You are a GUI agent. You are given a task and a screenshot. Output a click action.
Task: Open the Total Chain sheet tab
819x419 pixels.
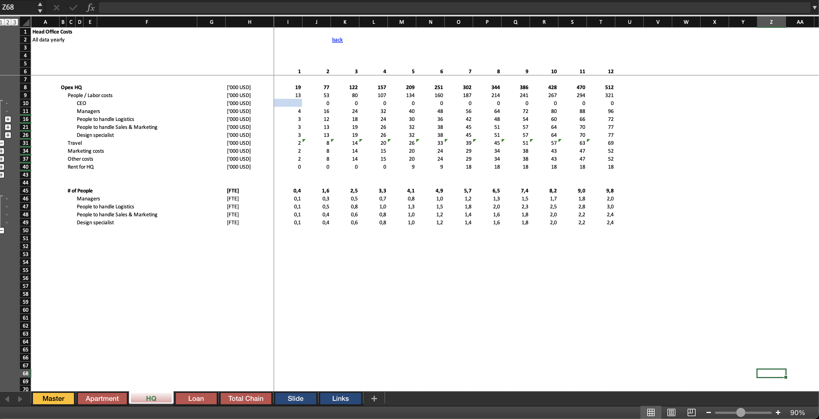[246, 398]
